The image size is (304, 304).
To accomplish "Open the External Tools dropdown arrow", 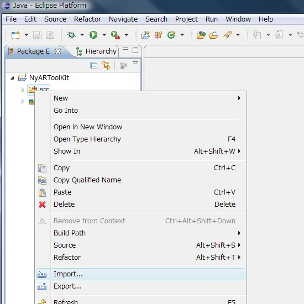I will (126, 35).
